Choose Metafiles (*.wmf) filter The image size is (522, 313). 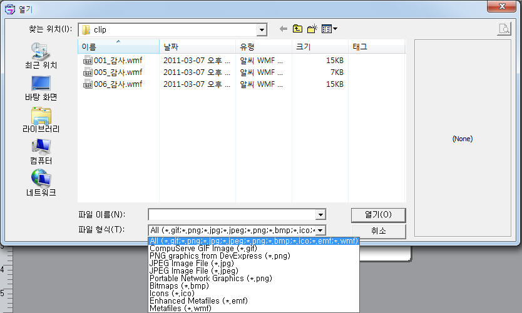(253, 309)
